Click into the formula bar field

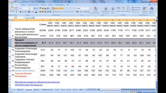[x=95, y=18]
